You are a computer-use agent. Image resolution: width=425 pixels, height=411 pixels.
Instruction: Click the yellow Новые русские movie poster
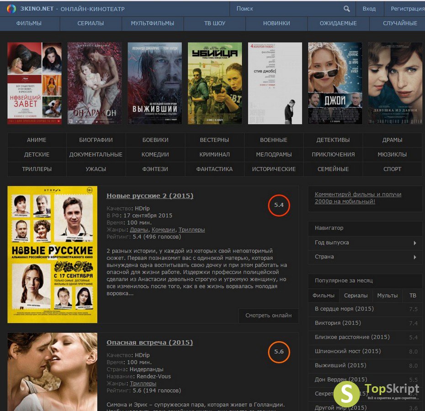pos(52,254)
